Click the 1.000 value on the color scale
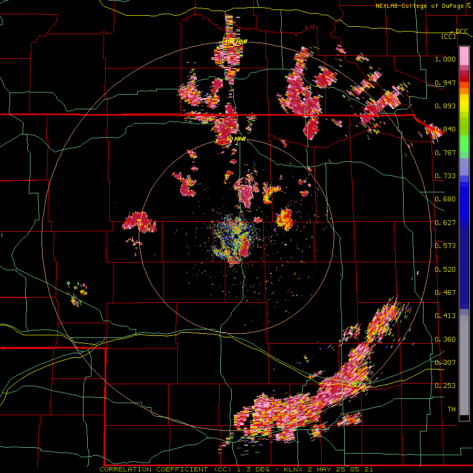 pyautogui.click(x=445, y=59)
